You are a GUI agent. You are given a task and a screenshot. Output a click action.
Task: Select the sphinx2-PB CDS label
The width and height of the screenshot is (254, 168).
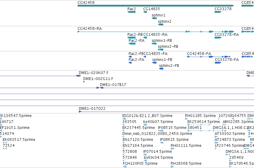click(x=169, y=66)
